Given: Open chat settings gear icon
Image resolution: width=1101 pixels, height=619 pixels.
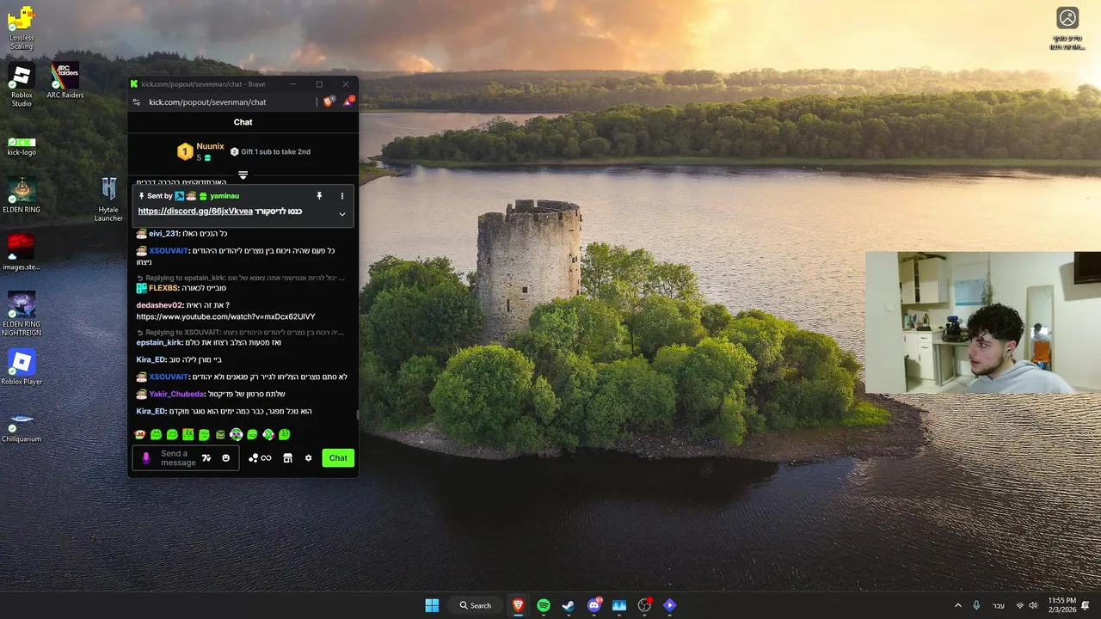Looking at the screenshot, I should click(309, 458).
